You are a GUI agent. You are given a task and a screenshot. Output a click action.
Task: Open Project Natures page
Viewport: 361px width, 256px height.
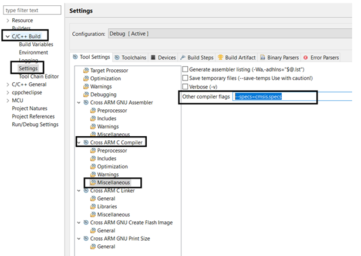29,109
